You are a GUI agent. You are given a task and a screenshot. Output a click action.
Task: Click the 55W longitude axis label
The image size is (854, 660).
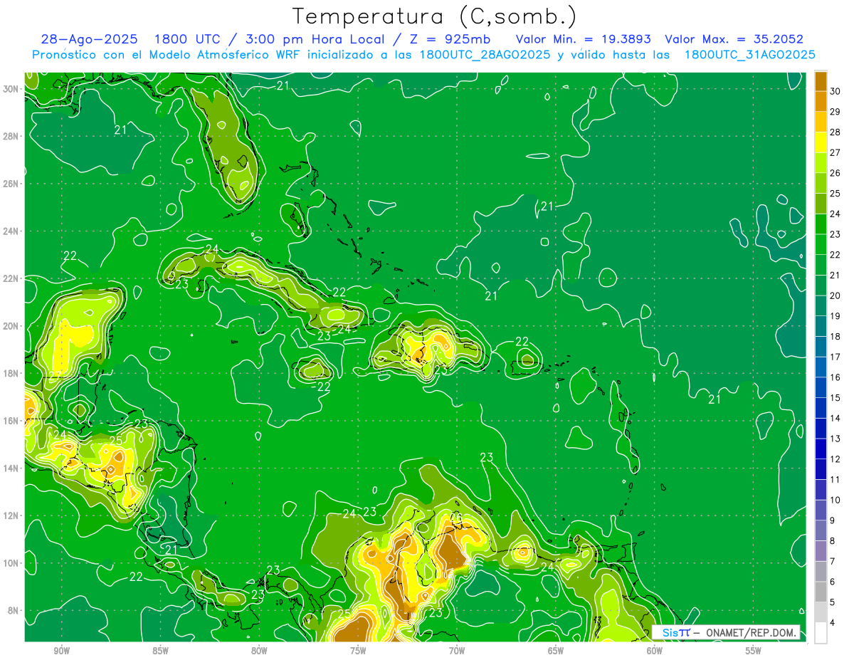click(754, 651)
